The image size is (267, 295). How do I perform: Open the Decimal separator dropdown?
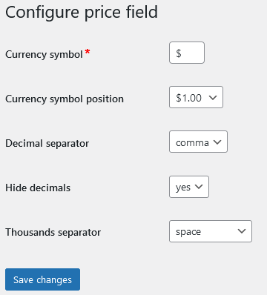click(198, 142)
